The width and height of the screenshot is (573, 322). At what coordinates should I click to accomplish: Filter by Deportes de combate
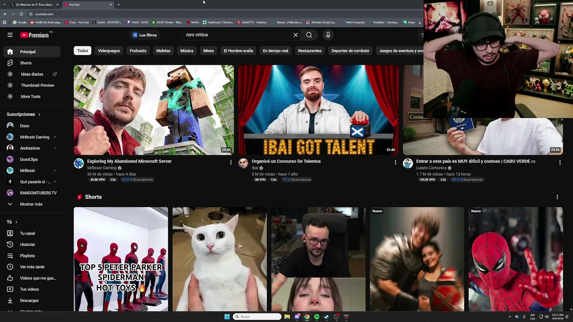tap(350, 51)
